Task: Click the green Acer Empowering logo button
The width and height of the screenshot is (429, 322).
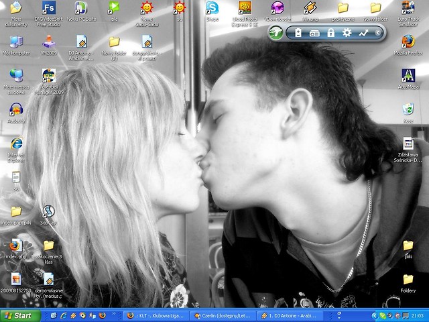Action: (276, 33)
